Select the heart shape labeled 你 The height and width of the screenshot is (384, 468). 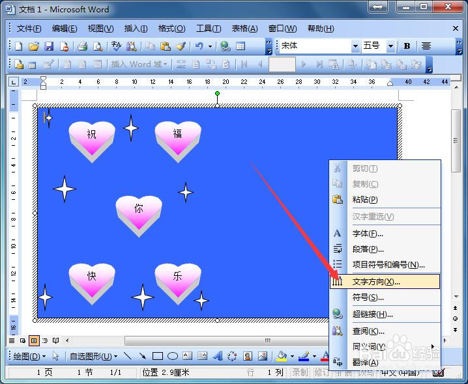pos(139,215)
